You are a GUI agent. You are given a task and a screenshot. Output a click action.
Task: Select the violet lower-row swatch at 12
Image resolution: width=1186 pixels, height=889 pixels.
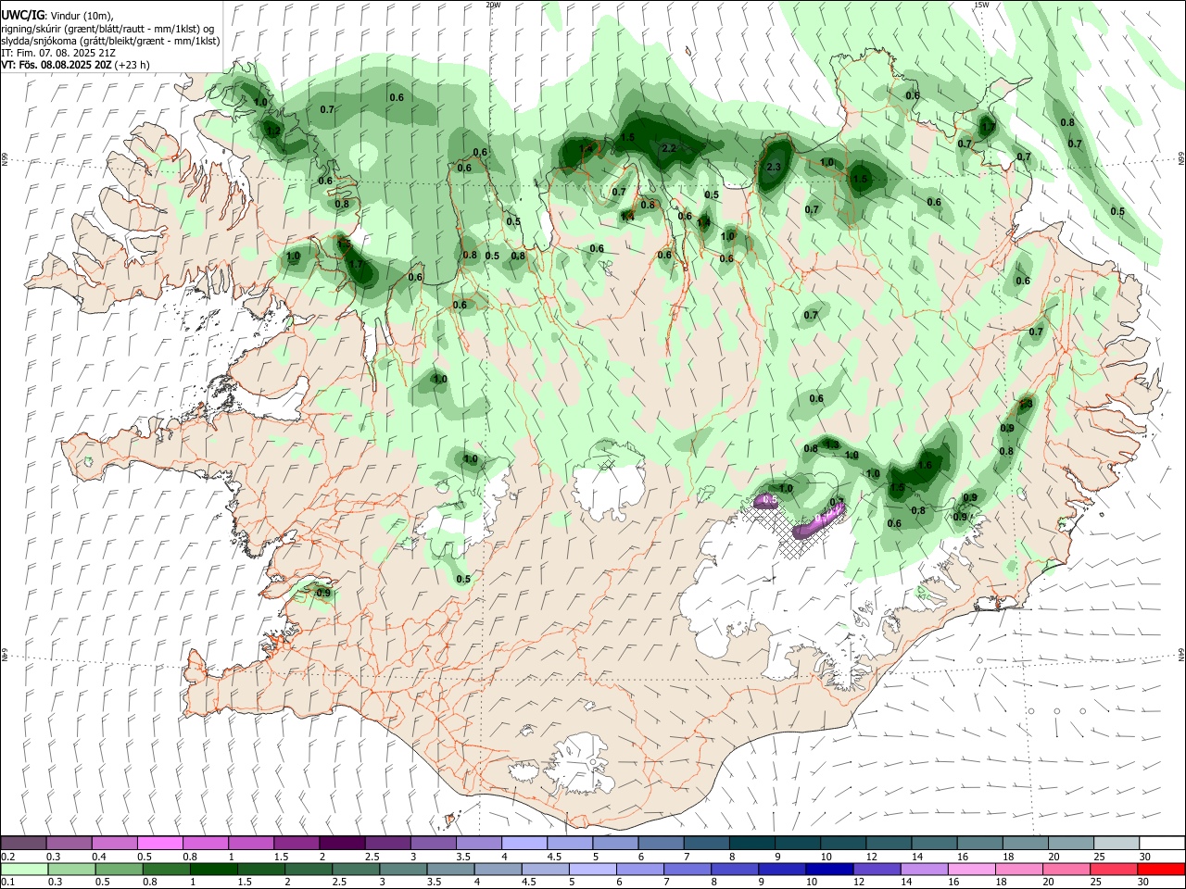pos(877,869)
